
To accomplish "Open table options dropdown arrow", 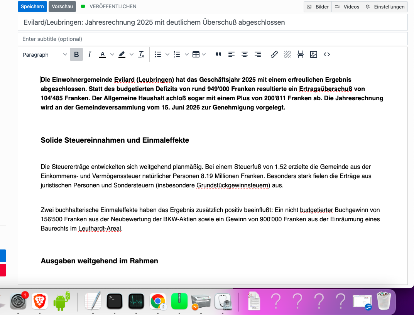I will 204,54.
